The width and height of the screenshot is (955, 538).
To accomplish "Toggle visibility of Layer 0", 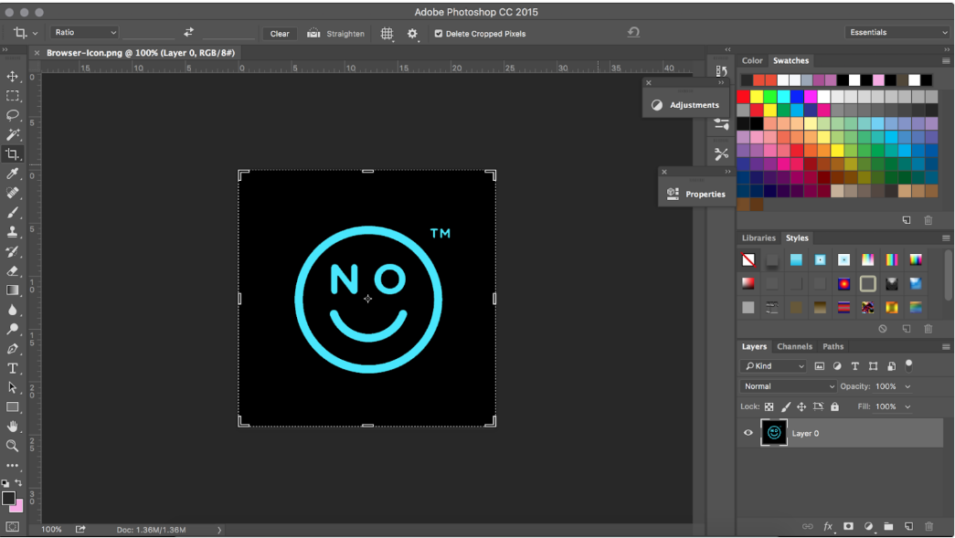I will pos(748,433).
